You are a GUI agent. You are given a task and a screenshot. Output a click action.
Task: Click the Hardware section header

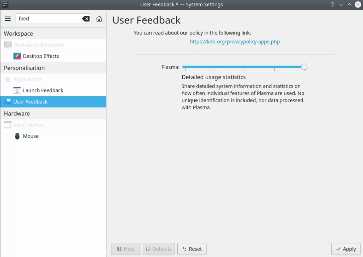click(53, 113)
